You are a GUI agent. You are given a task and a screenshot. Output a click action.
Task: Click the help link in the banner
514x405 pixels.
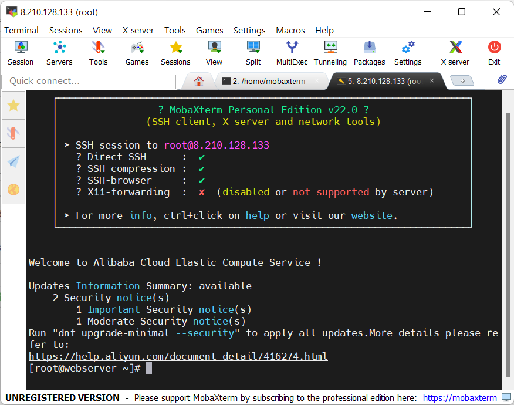[258, 215]
